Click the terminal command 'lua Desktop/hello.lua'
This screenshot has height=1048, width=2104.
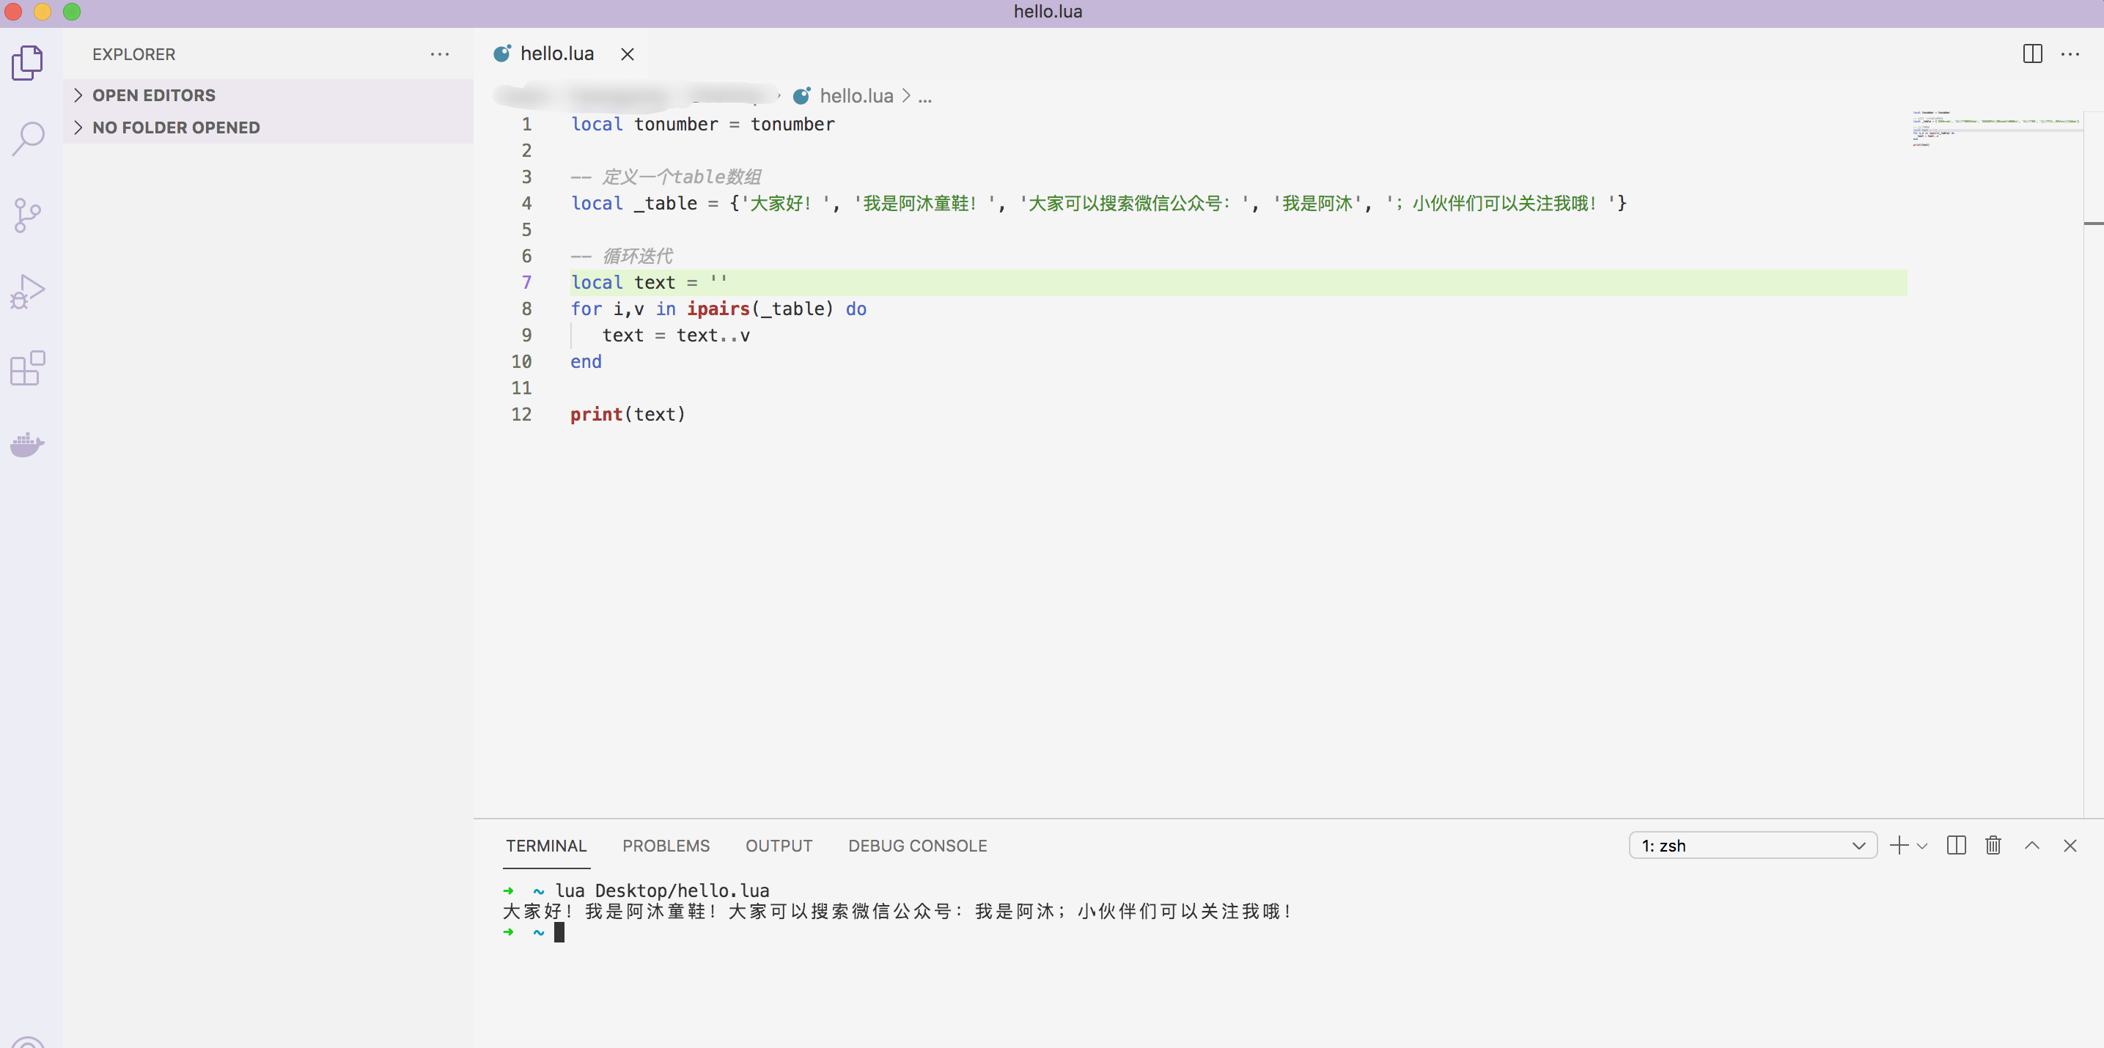click(x=663, y=890)
